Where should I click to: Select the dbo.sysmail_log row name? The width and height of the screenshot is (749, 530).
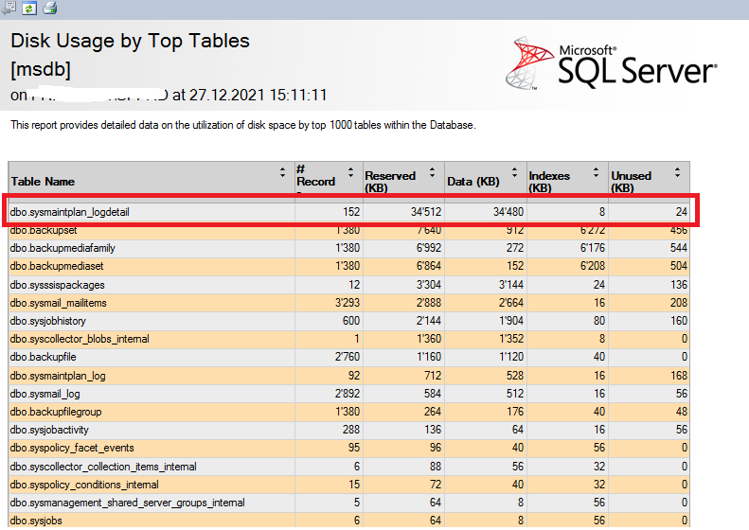pyautogui.click(x=45, y=394)
